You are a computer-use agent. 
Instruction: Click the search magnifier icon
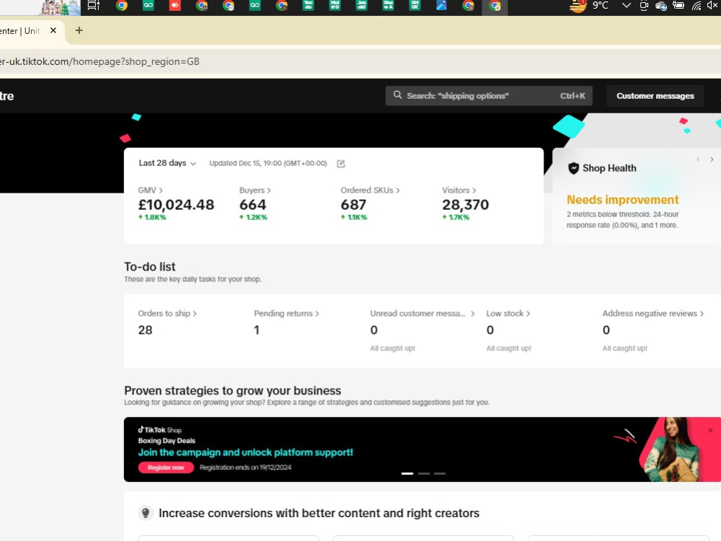398,95
